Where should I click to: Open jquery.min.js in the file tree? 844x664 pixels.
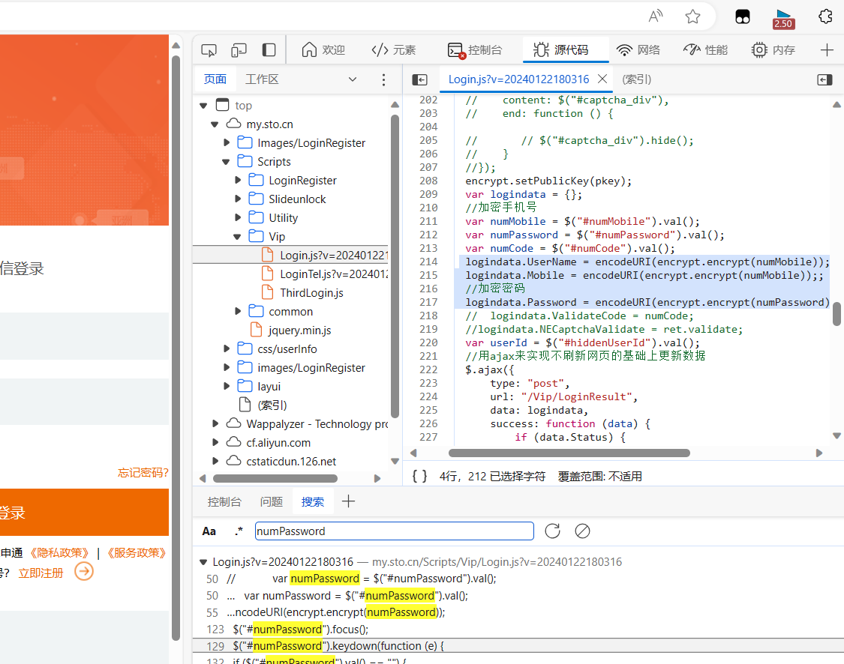[290, 330]
